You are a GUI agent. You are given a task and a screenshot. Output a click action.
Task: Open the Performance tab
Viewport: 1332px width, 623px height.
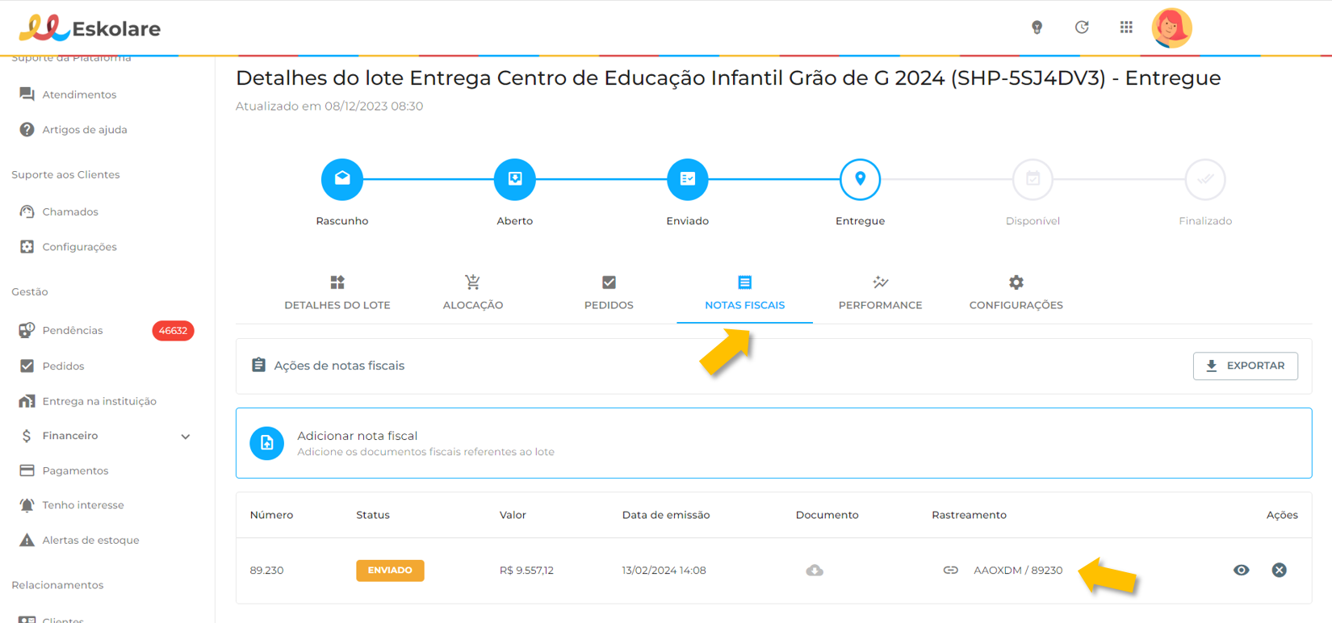point(880,293)
